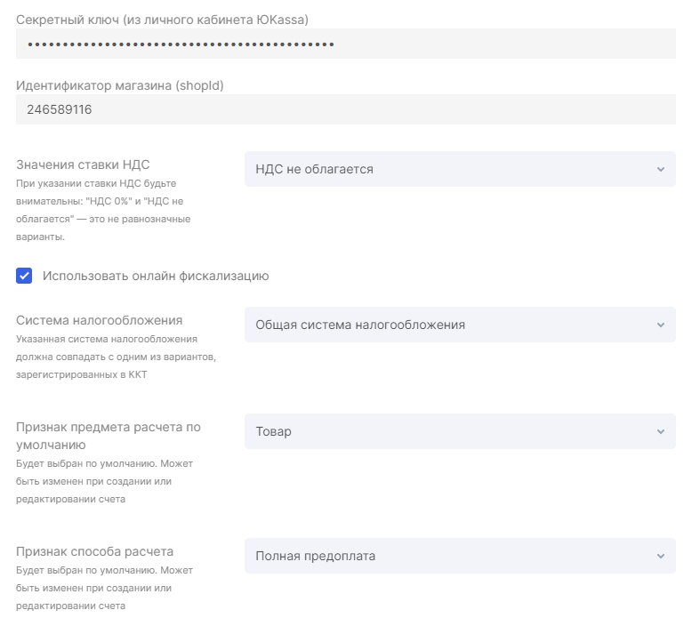
Task: Click the hint text mentioning ККТ
Action: pyautogui.click(x=116, y=357)
